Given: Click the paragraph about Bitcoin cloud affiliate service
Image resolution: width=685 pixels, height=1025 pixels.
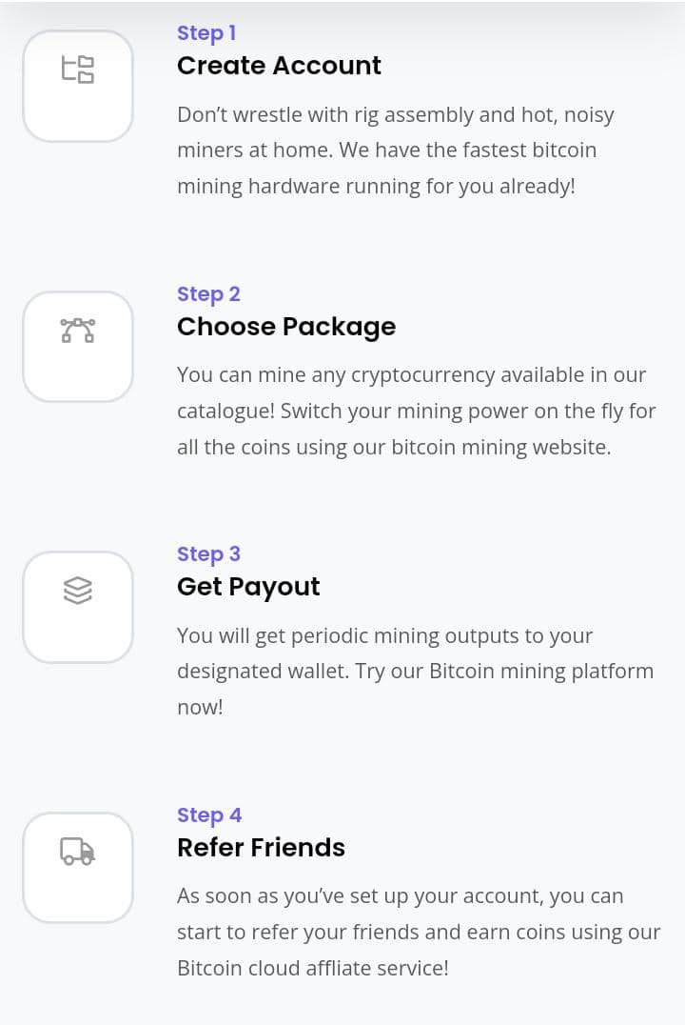Looking at the screenshot, I should [x=419, y=933].
